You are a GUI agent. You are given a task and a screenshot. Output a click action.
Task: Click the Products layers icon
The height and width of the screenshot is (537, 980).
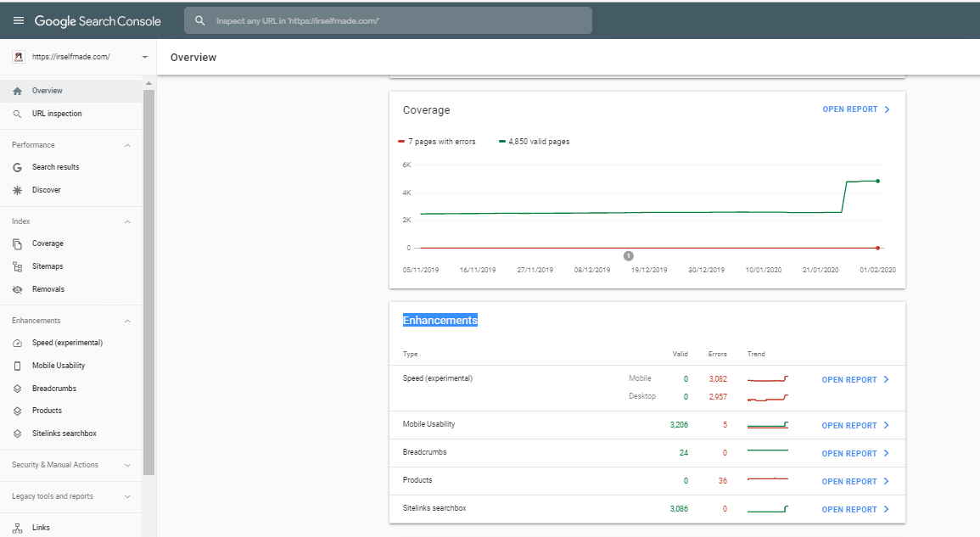pyautogui.click(x=18, y=411)
